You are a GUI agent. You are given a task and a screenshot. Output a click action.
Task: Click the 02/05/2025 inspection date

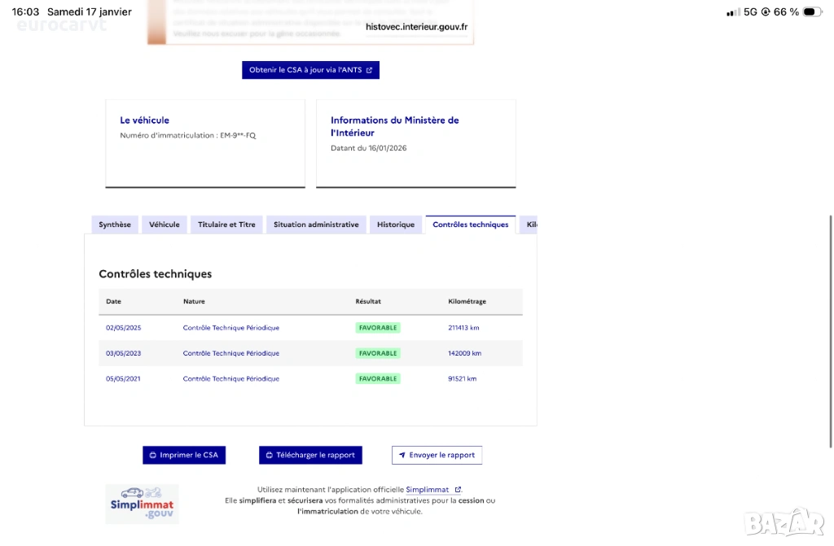point(123,328)
